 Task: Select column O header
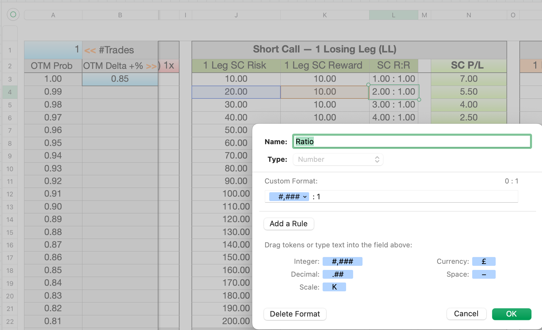(x=513, y=15)
